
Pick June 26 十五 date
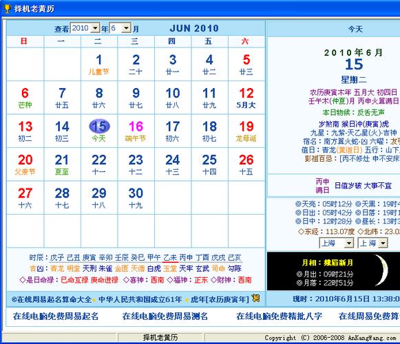click(x=246, y=164)
